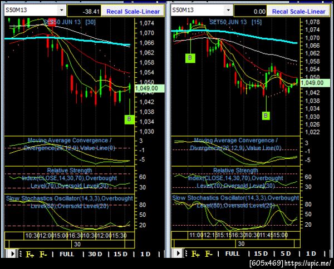This screenshot has width=334, height=269.
Task: Click the F+ zoom icon in right chart
Action: click(x=195, y=253)
